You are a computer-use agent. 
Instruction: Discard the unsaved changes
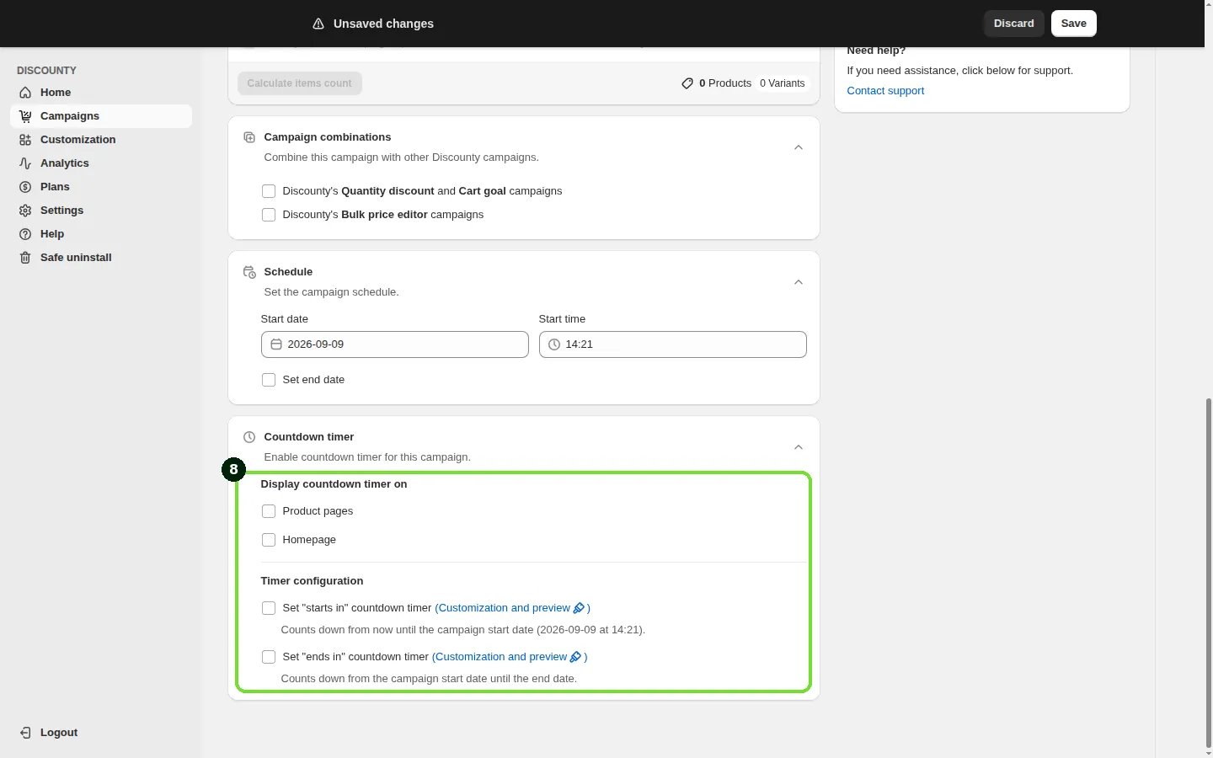click(x=1014, y=24)
